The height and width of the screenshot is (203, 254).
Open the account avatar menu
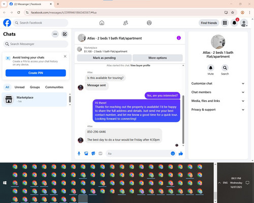(x=244, y=23)
